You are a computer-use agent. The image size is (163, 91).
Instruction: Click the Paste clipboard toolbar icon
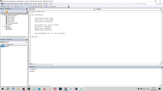point(16,6)
